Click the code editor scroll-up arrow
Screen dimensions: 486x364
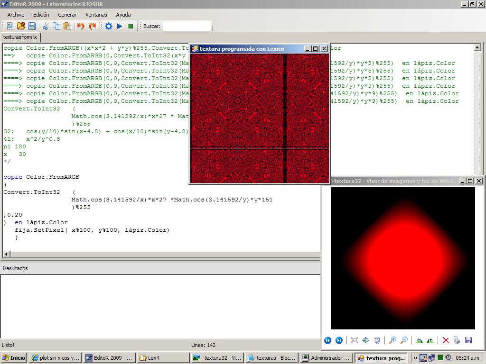477,47
